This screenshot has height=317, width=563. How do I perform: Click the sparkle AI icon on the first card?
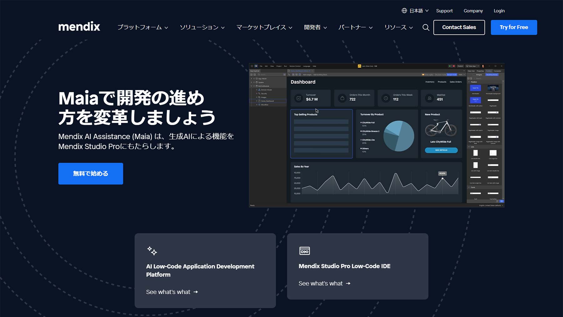point(152,251)
